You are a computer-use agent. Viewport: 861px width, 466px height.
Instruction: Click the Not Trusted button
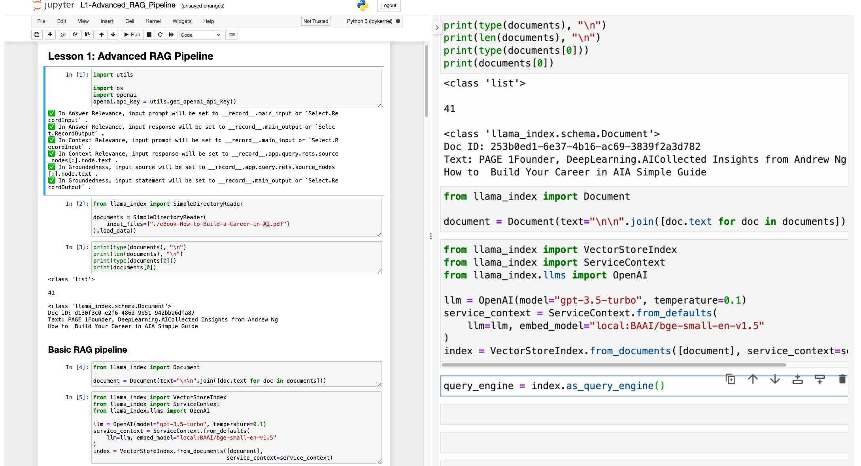(315, 21)
